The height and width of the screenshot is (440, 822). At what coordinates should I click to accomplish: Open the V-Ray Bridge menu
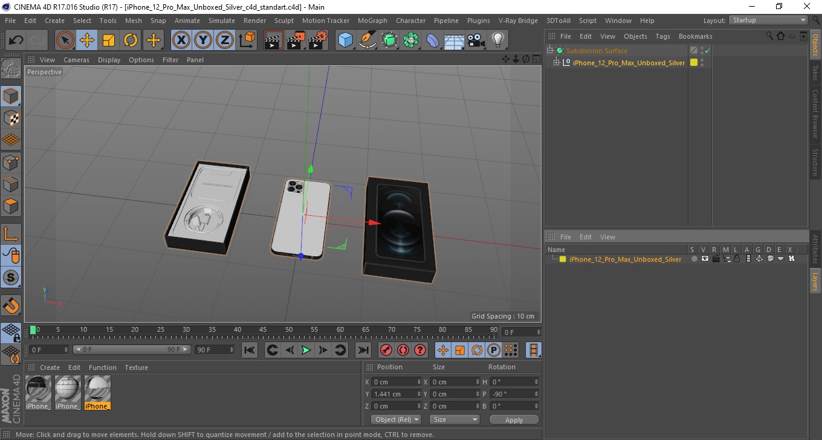(x=518, y=21)
